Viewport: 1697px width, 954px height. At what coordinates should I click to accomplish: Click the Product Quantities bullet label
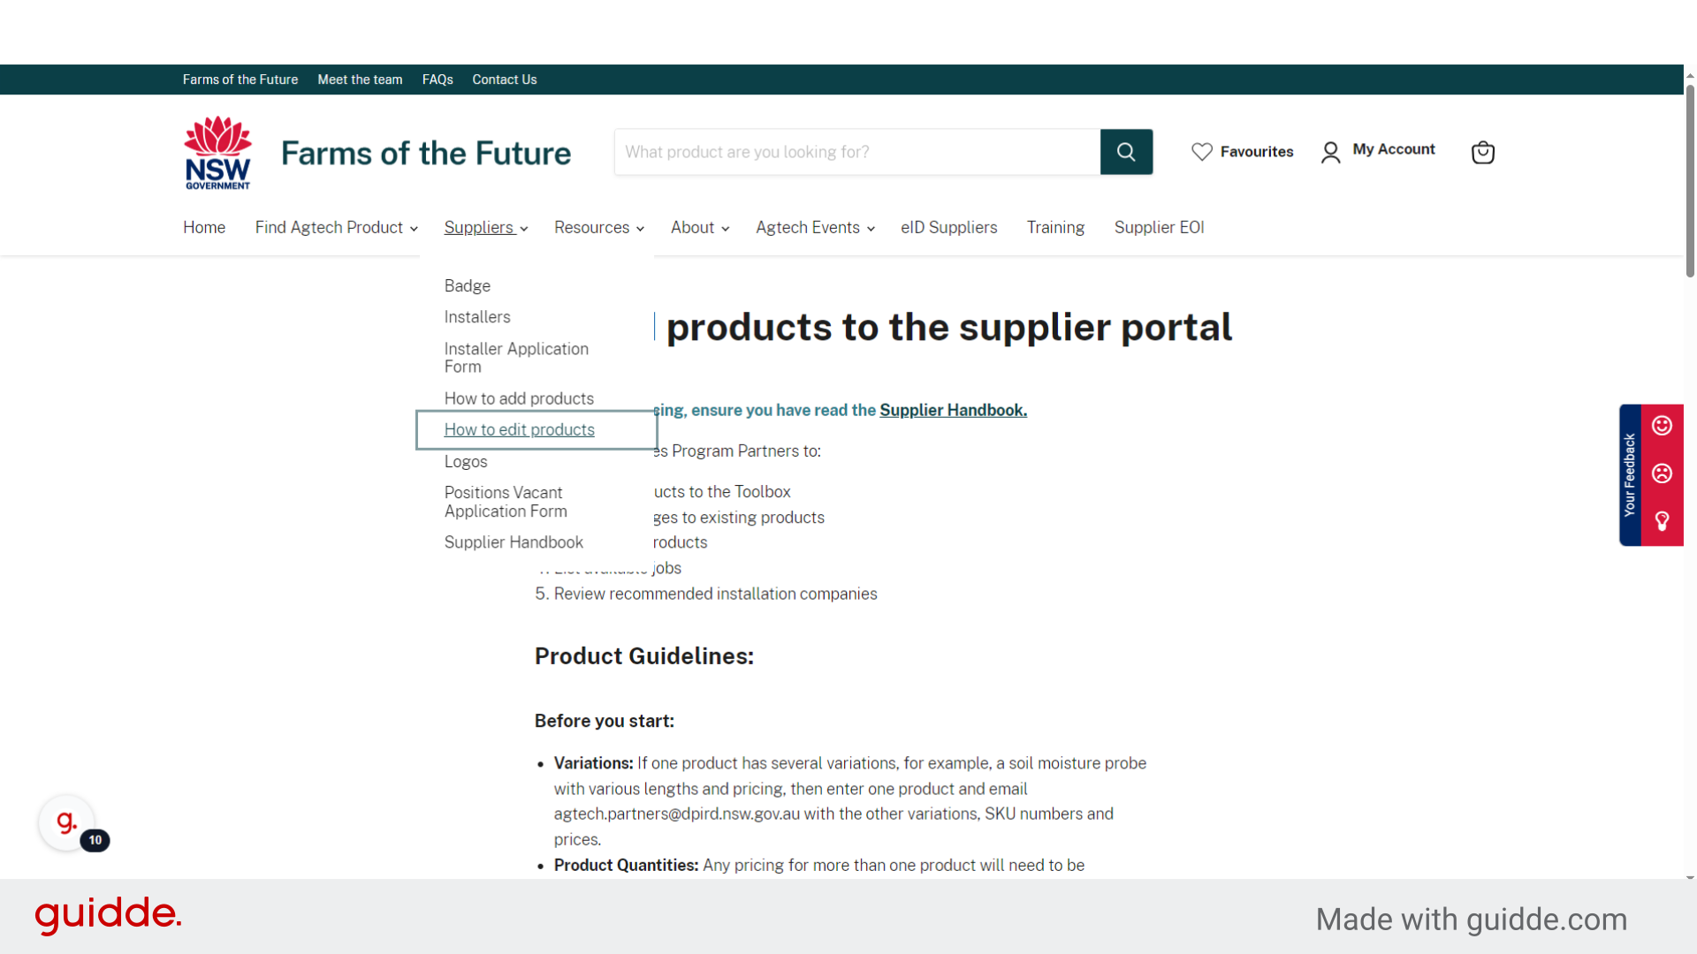point(626,866)
